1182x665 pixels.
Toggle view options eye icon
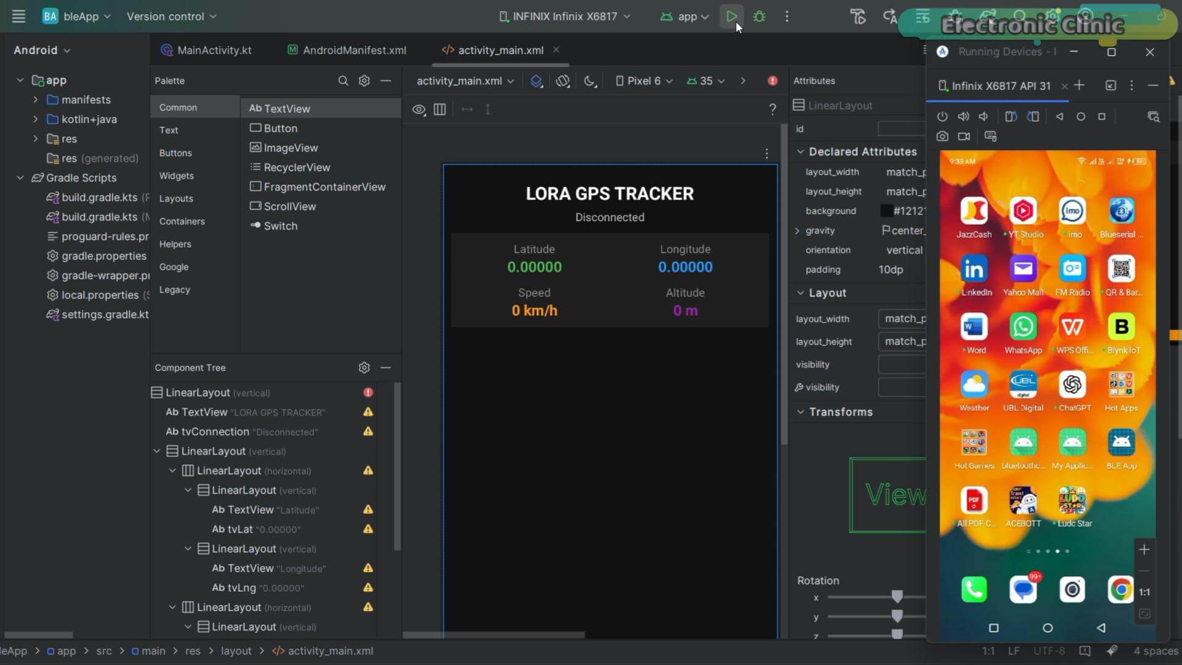[419, 110]
